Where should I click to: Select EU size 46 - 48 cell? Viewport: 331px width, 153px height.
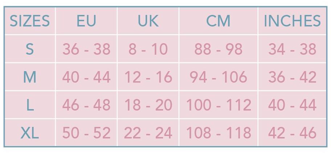pyautogui.click(x=86, y=105)
